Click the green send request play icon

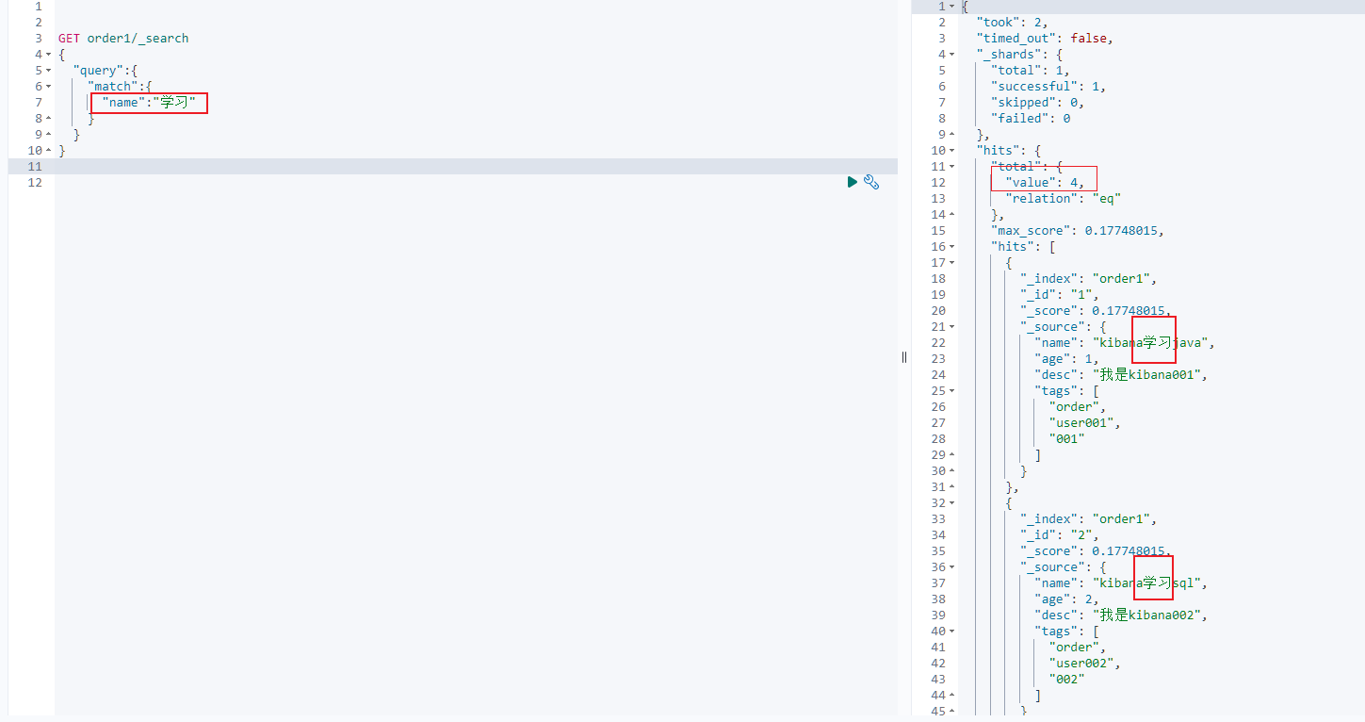(852, 182)
